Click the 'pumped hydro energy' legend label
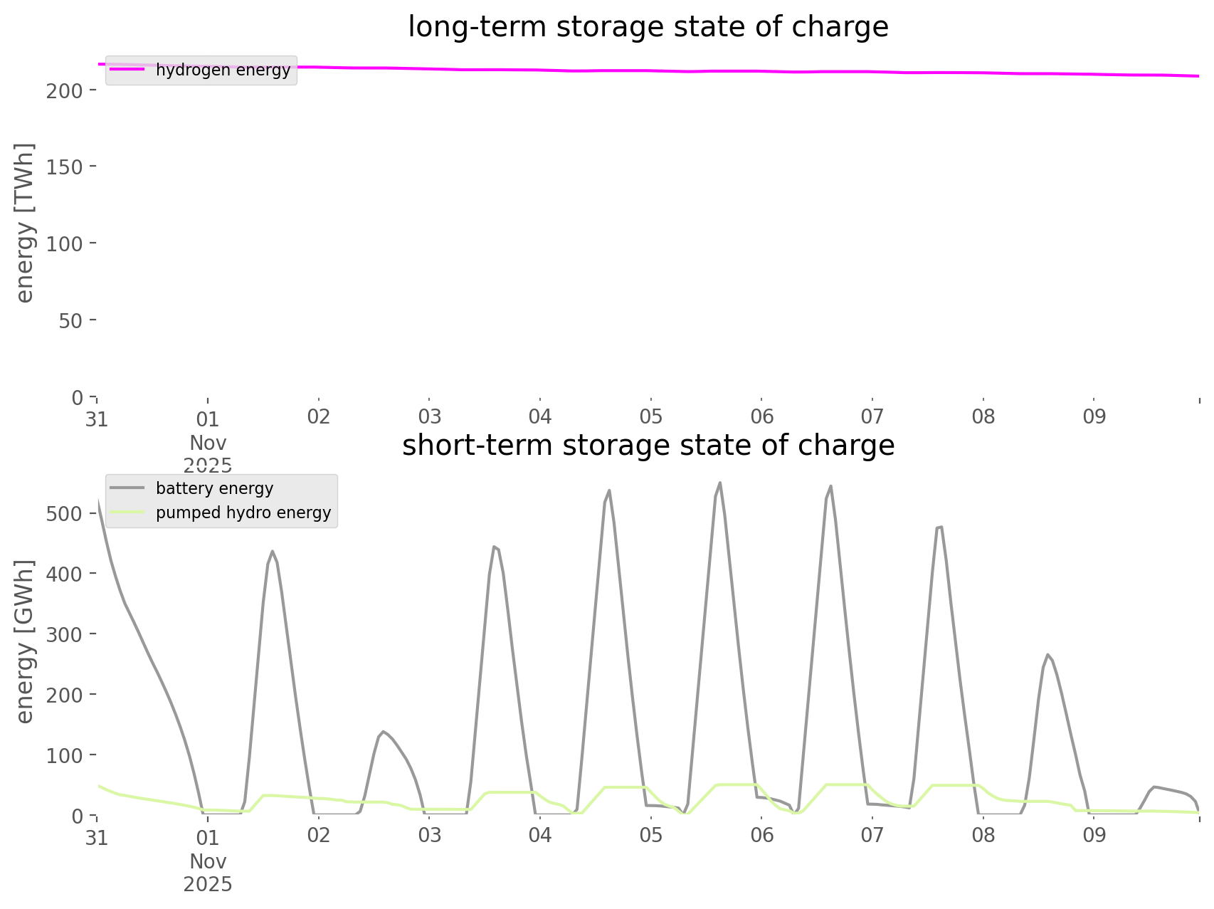Image resolution: width=1214 pixels, height=909 pixels. coord(243,513)
